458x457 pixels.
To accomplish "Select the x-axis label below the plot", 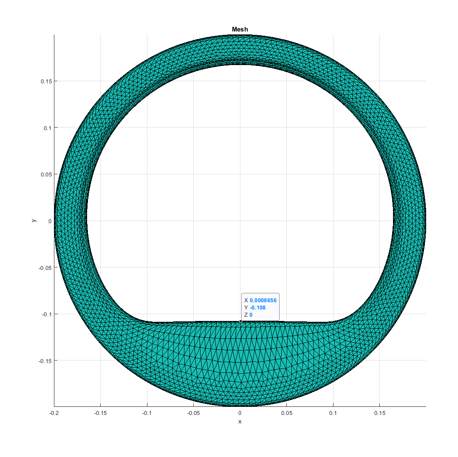I will pos(240,421).
